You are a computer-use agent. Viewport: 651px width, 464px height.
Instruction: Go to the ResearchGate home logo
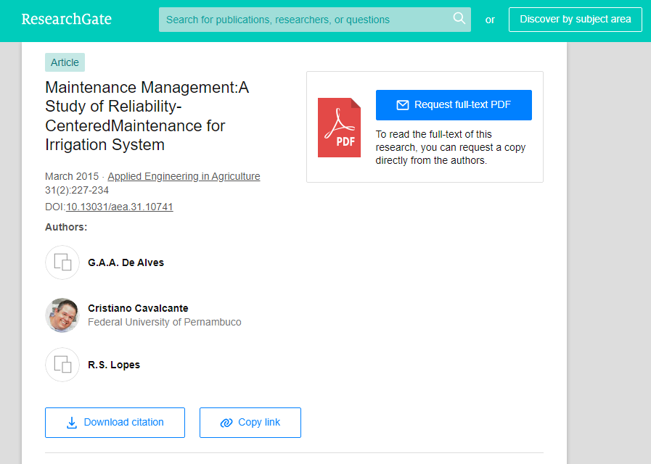pyautogui.click(x=67, y=19)
